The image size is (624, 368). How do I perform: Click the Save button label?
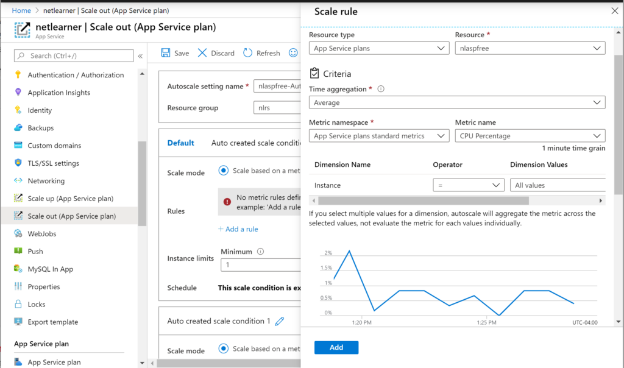click(182, 53)
